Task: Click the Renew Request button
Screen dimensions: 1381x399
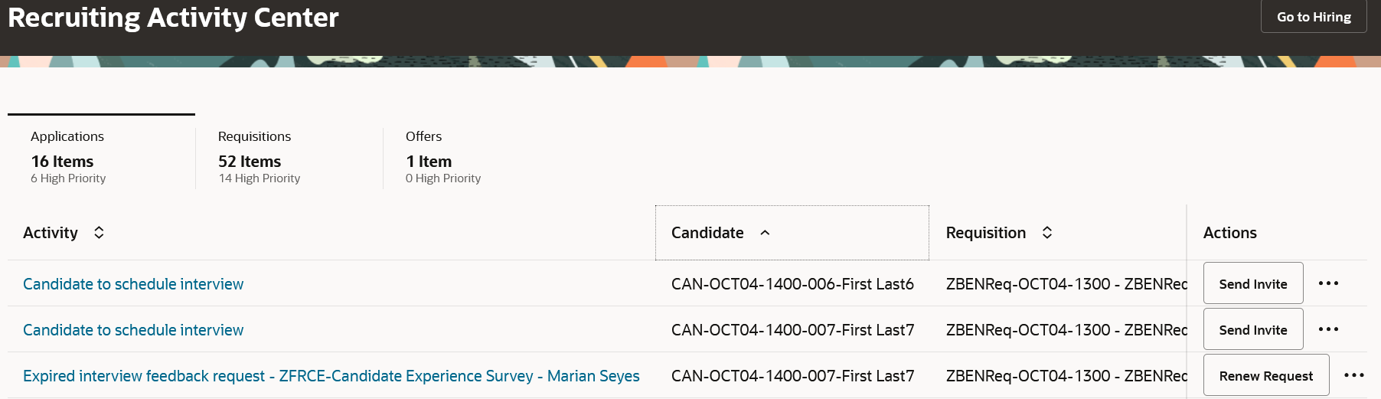Action: pyautogui.click(x=1265, y=375)
